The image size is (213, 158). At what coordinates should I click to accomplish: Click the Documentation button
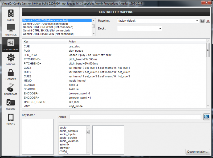(198, 152)
